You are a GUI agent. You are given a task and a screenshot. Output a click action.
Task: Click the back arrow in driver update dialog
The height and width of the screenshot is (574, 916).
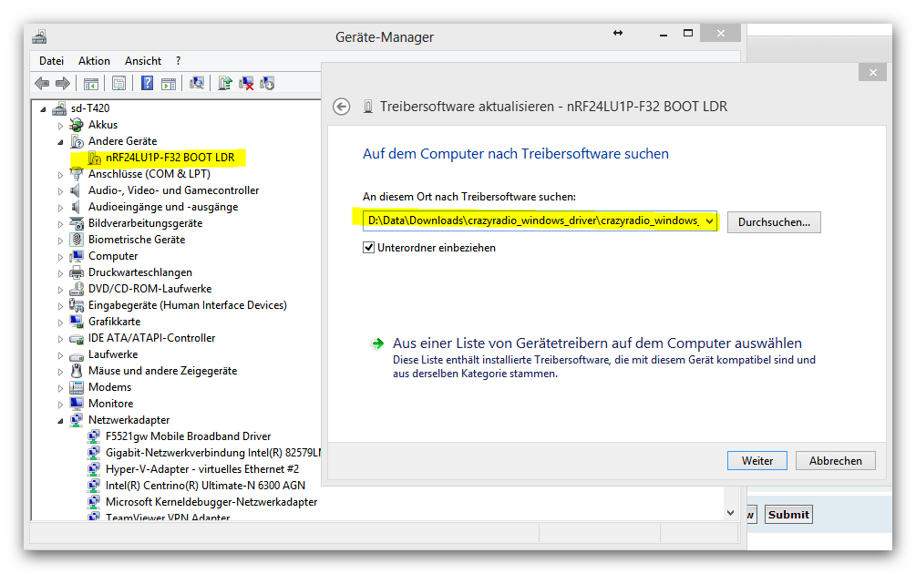[x=342, y=107]
